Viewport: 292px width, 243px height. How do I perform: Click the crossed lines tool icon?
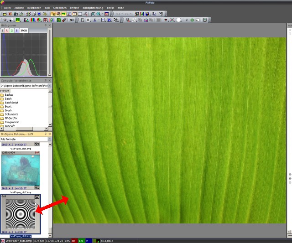point(172,20)
